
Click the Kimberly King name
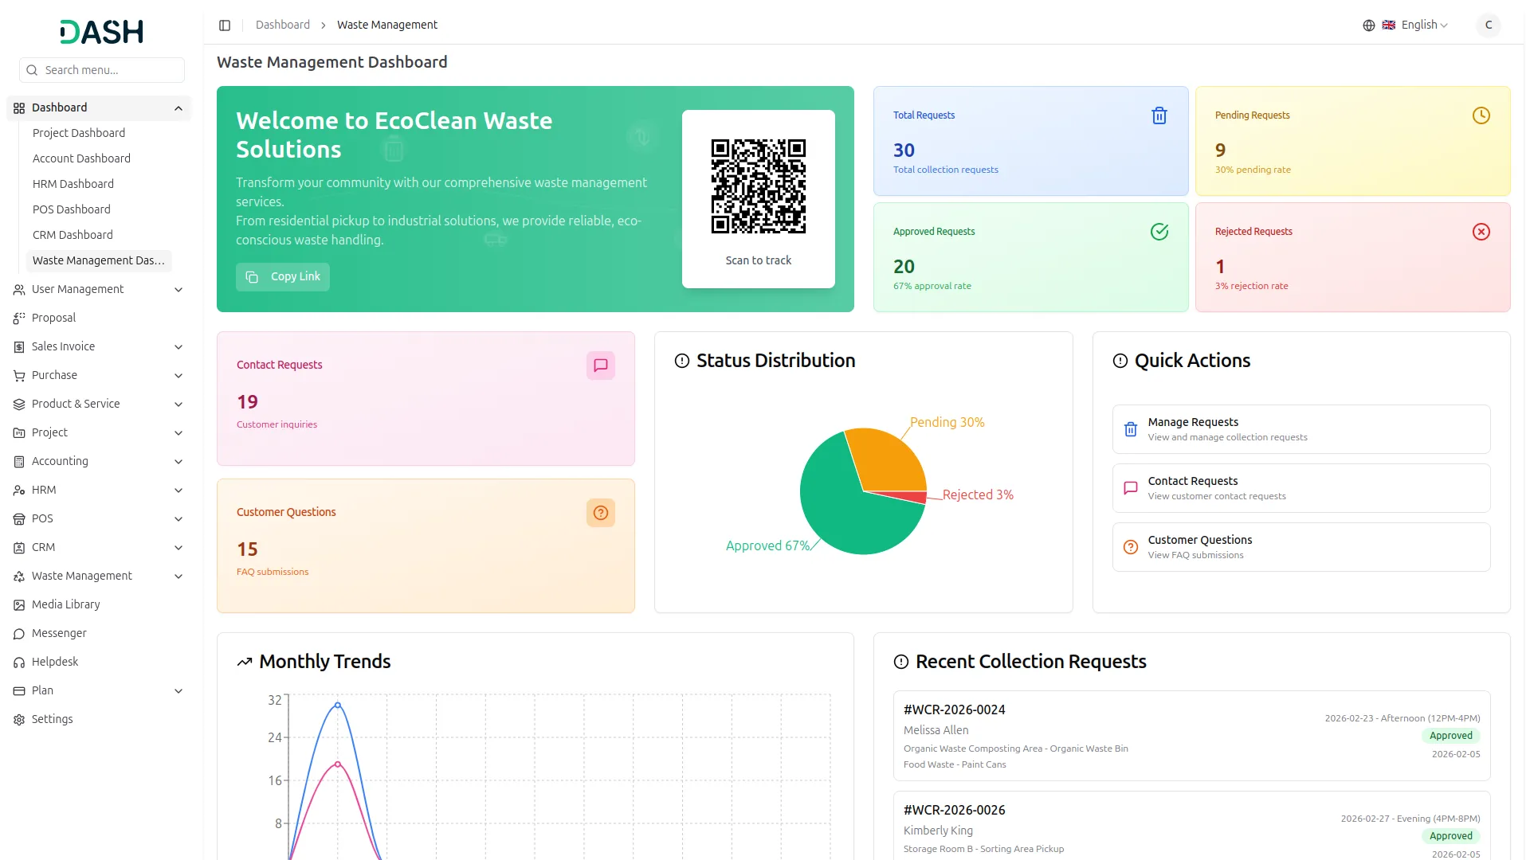click(938, 831)
